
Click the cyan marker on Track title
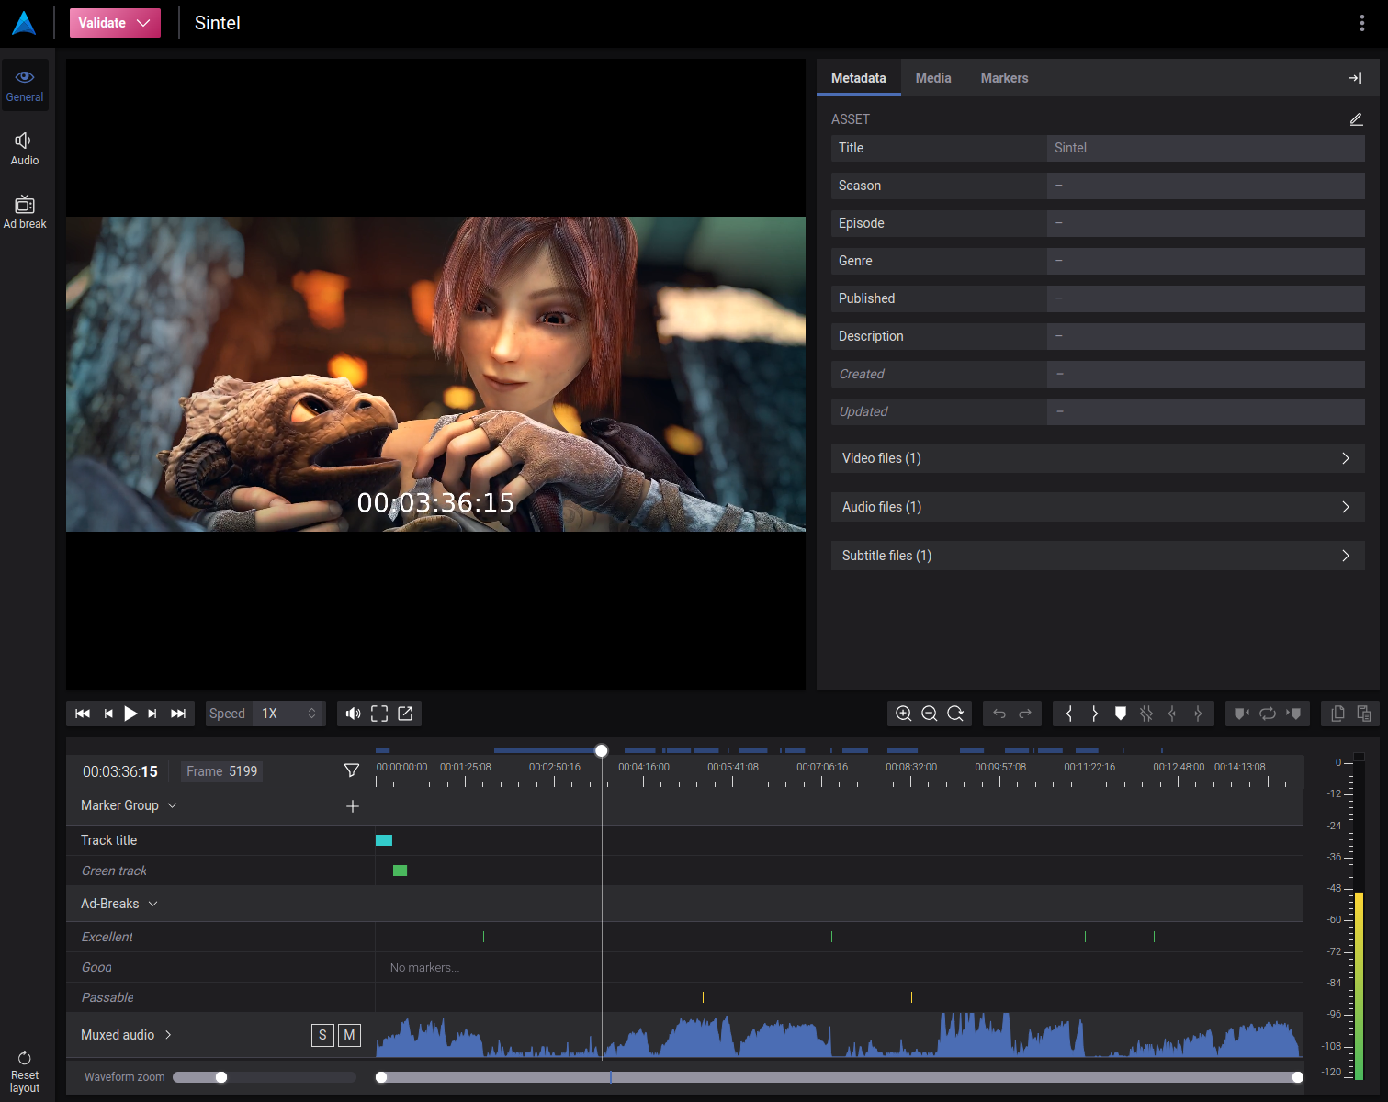384,840
